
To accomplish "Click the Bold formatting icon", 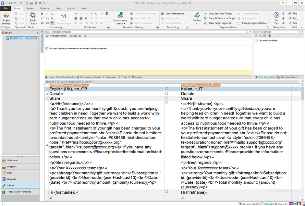I will coord(42,14).
